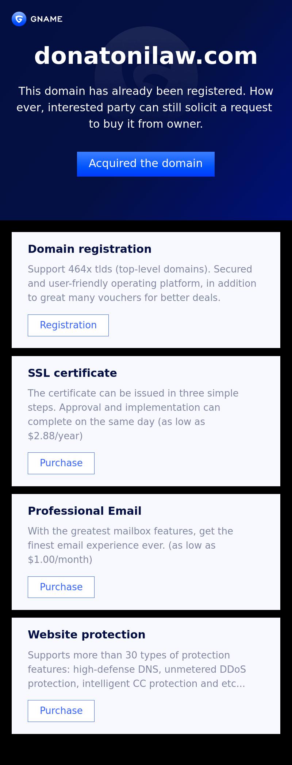Click the SSL certificate heading
The width and height of the screenshot is (292, 765).
click(x=72, y=373)
